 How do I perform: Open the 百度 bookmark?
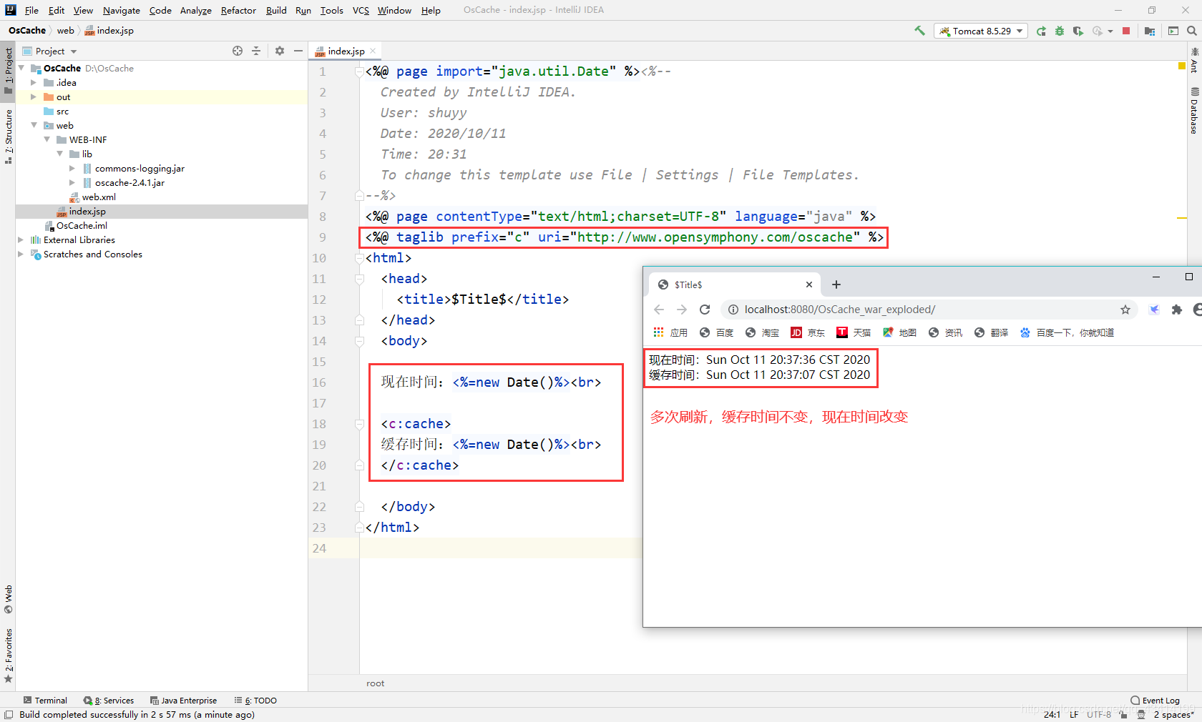(x=716, y=332)
